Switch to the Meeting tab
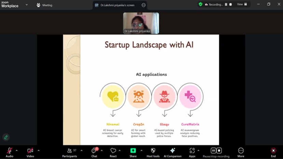This screenshot has width=283, height=159. 44,5
